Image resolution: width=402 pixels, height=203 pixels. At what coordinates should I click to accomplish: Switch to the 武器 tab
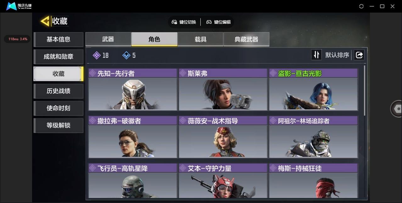coord(108,39)
